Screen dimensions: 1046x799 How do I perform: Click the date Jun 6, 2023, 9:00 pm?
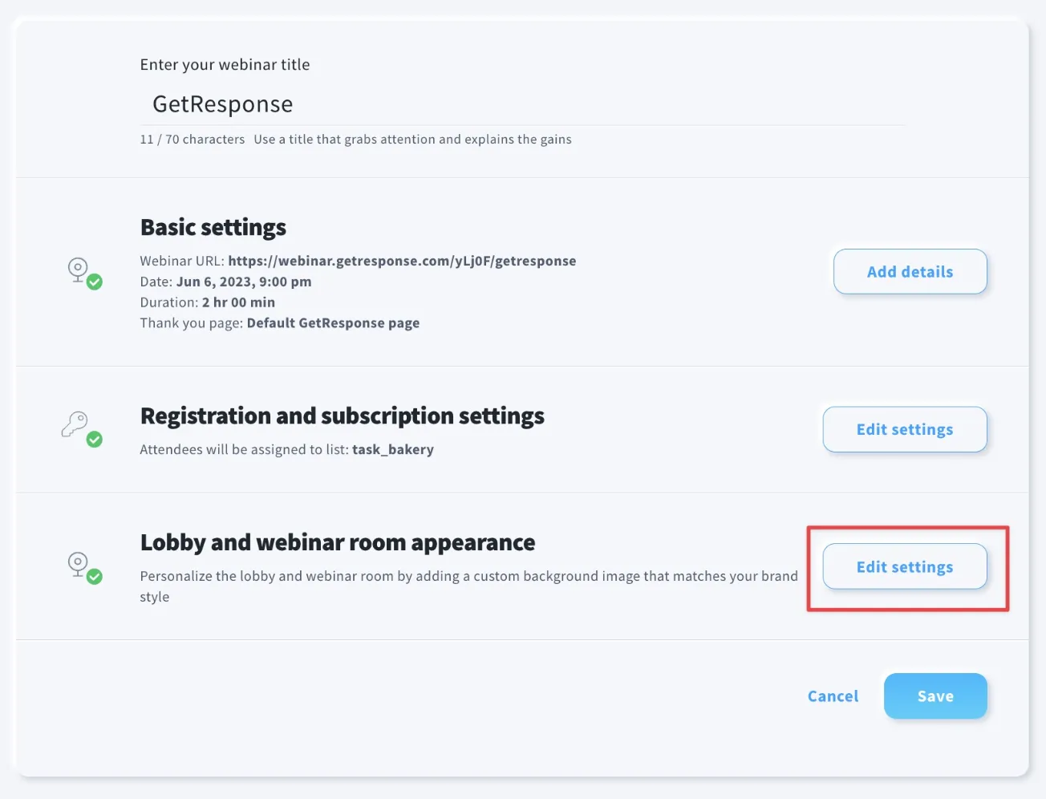pos(244,282)
